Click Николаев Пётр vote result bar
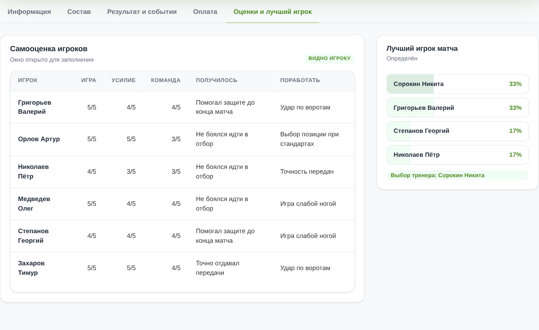 coord(458,155)
